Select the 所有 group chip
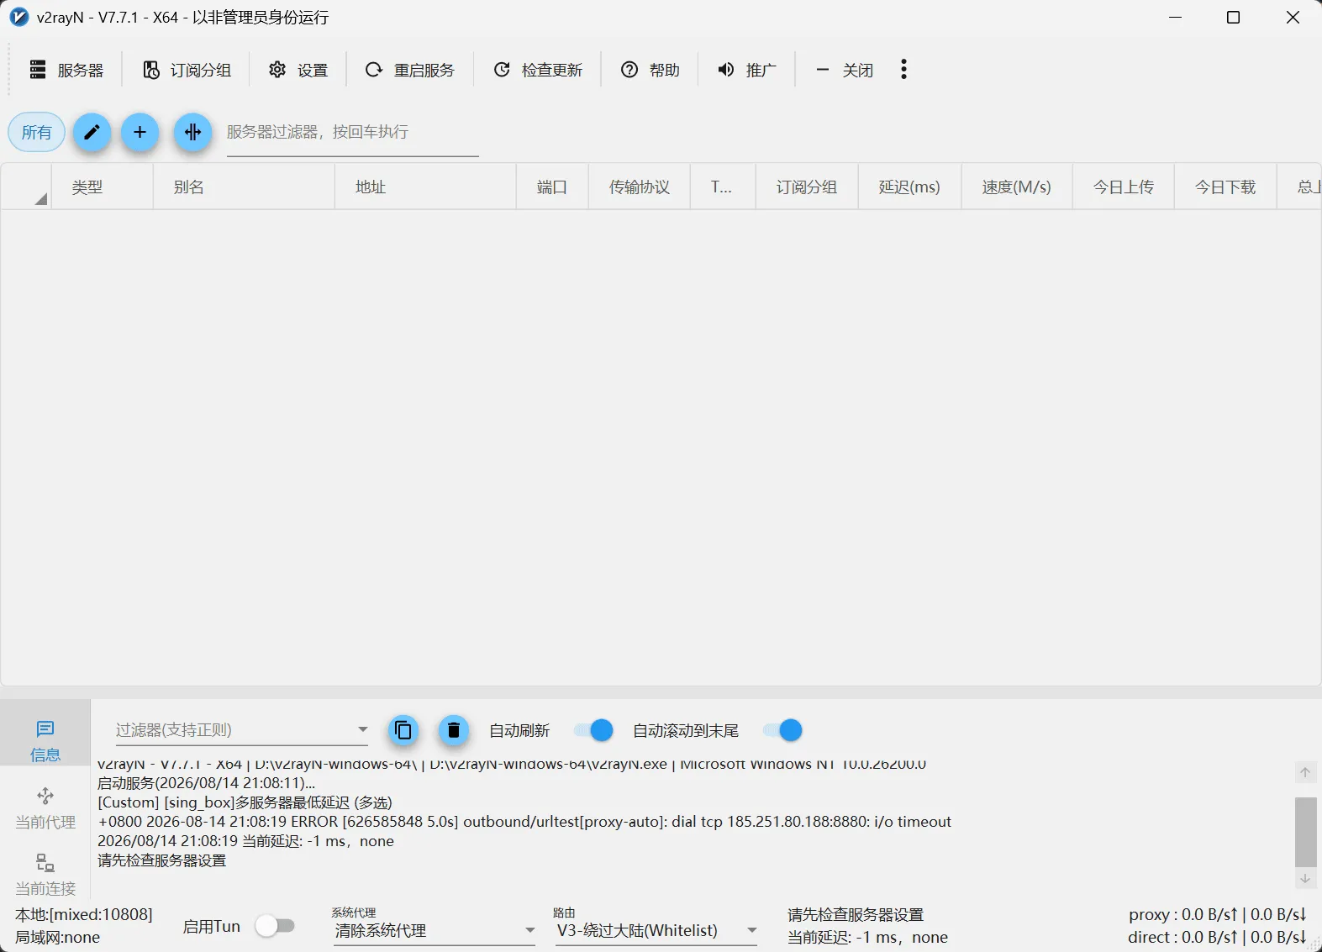Image resolution: width=1322 pixels, height=952 pixels. coord(37,132)
